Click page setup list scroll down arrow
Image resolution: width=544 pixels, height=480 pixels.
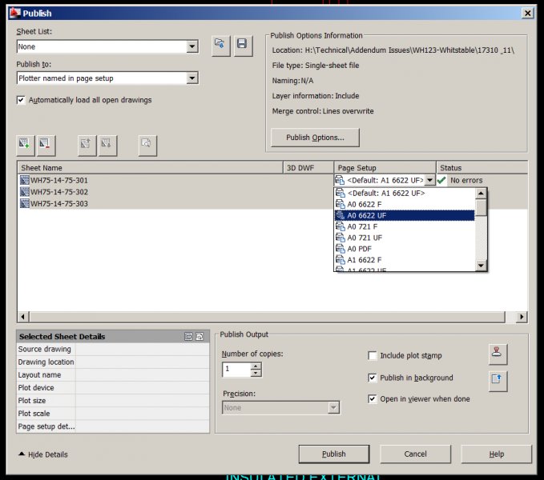(x=481, y=266)
